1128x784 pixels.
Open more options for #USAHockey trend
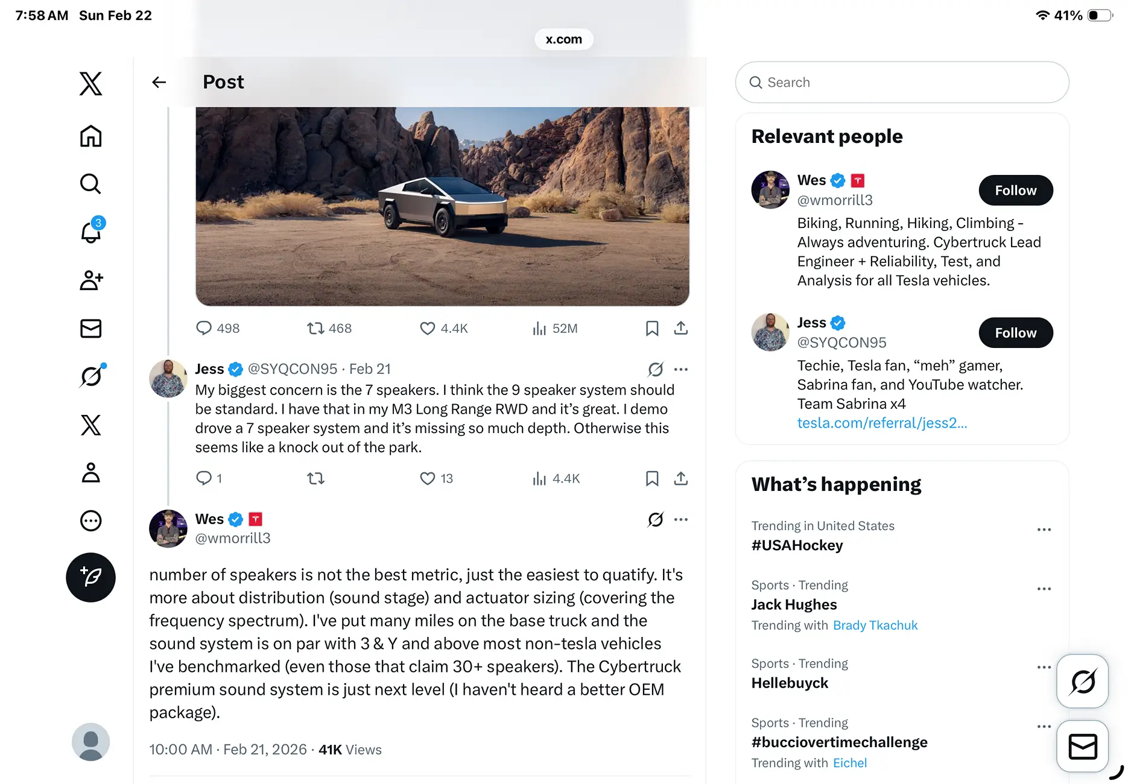pos(1044,530)
